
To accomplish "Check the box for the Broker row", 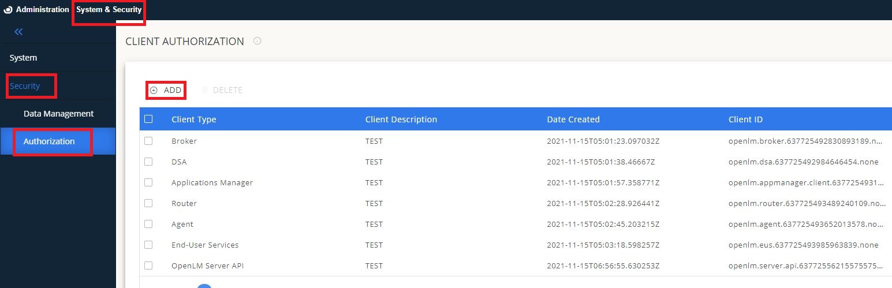I will tap(148, 141).
